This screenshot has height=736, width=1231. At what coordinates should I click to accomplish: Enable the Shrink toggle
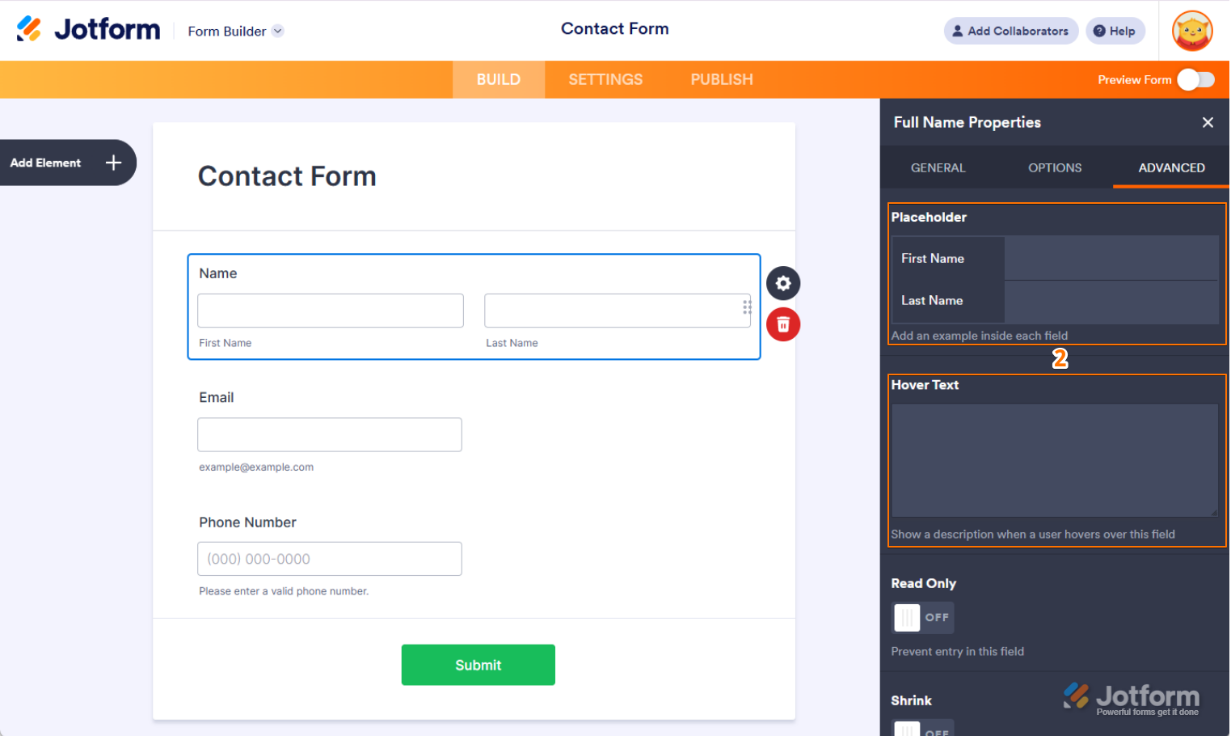pyautogui.click(x=922, y=728)
